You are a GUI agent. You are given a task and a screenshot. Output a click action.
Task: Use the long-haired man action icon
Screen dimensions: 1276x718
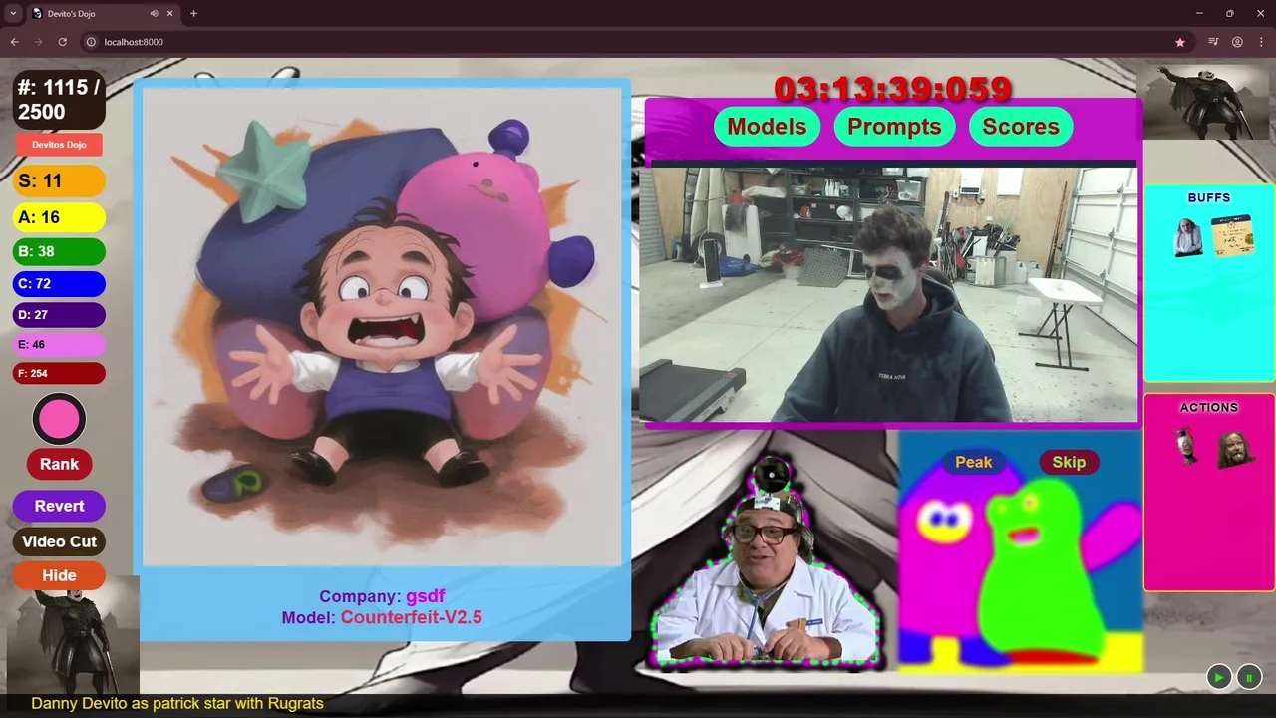(x=1234, y=449)
